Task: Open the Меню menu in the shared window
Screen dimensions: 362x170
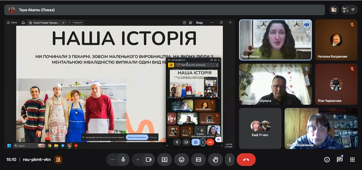Action: pyautogui.click(x=12, y=23)
